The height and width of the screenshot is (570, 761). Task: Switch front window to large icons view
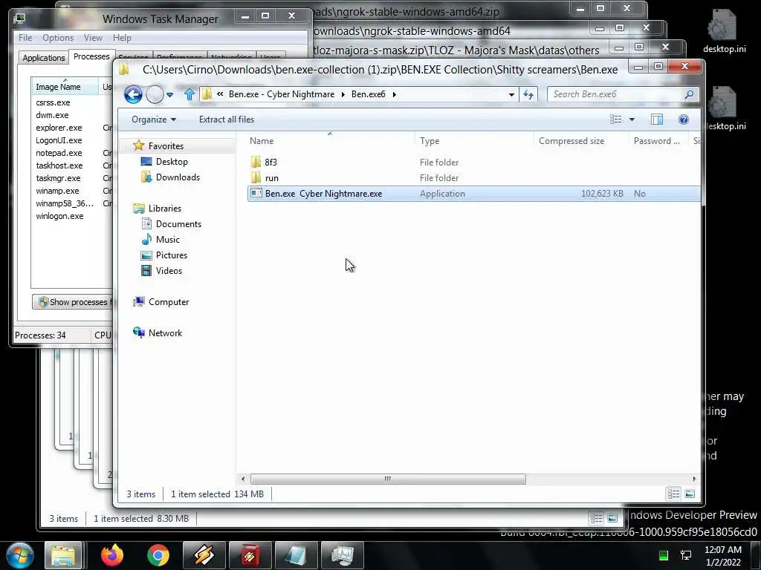click(x=690, y=494)
